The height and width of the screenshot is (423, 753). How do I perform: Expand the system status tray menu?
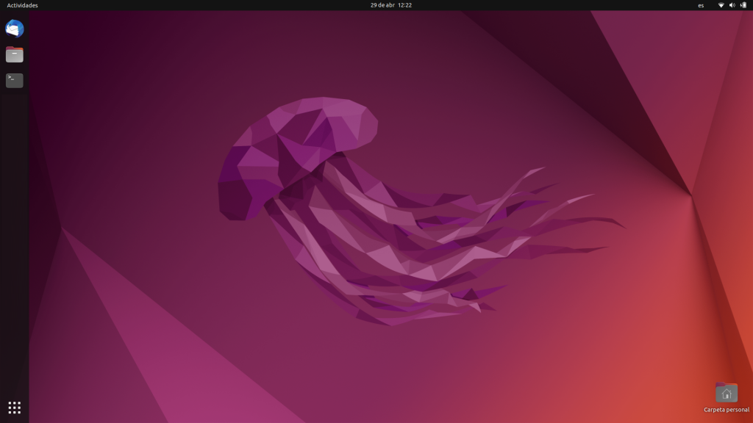[x=732, y=5]
